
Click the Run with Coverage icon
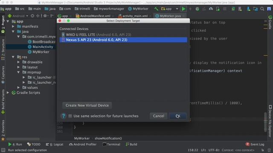(204, 9)
